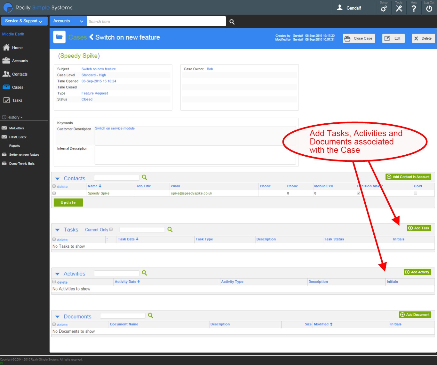
Task: Click the Modified sort arrow in Documents
Action: 331,324
